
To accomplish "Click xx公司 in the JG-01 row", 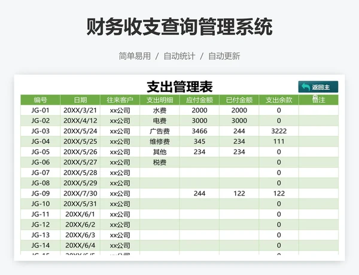I will tap(120, 110).
